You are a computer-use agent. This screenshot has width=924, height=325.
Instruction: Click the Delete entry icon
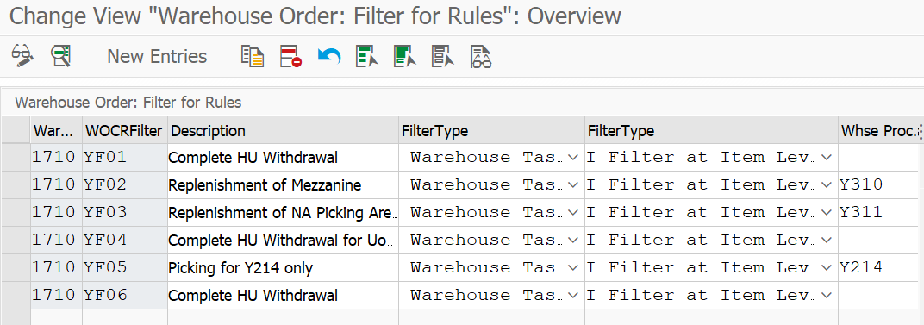[290, 56]
